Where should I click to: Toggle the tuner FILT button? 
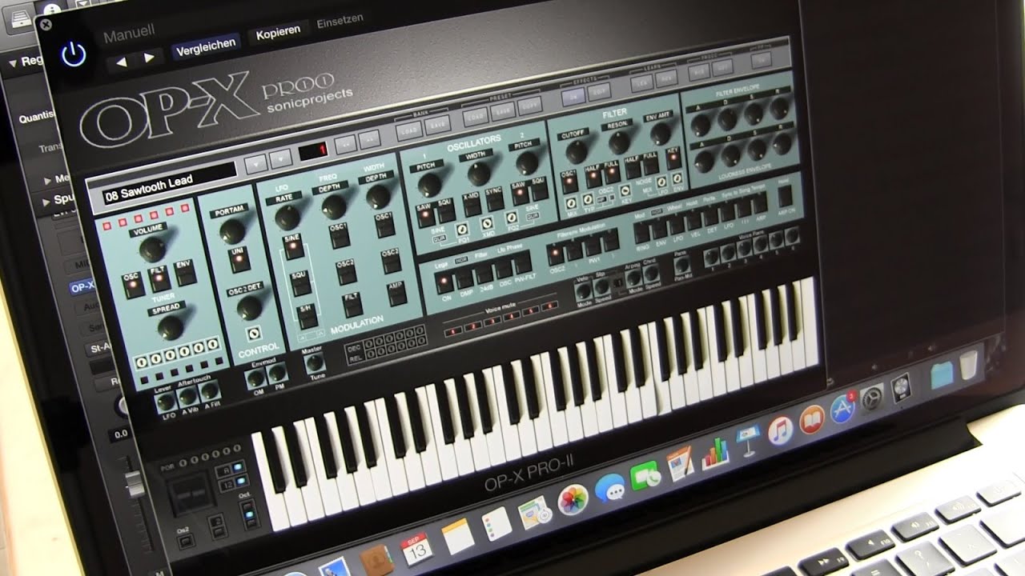pos(159,279)
